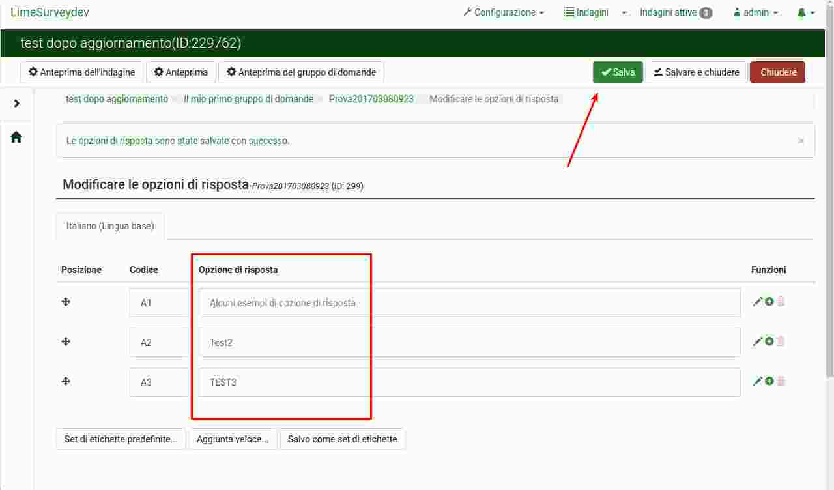834x490 pixels.
Task: Click green plus icon in A1 row
Action: pyautogui.click(x=769, y=302)
